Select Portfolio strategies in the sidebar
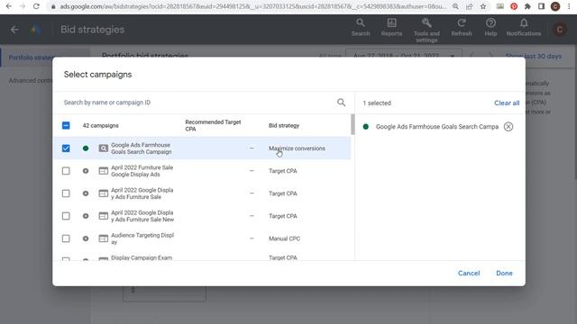Image resolution: width=577 pixels, height=324 pixels. tap(31, 58)
